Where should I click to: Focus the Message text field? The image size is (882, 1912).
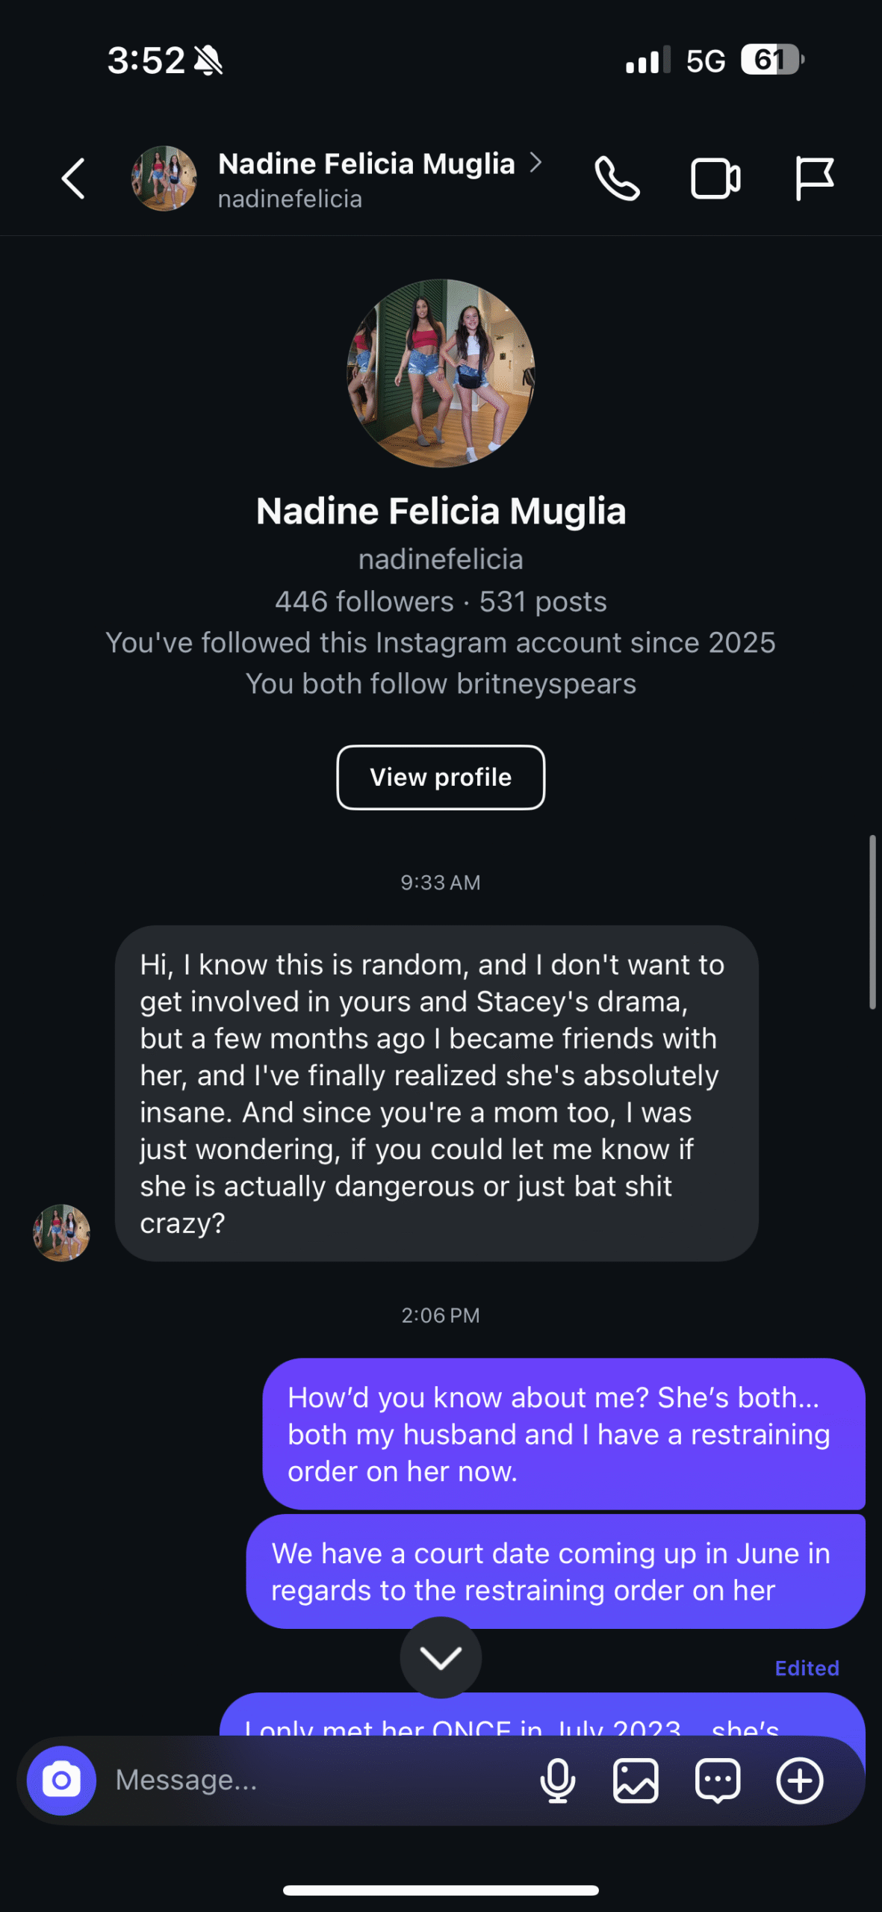[x=314, y=1781]
